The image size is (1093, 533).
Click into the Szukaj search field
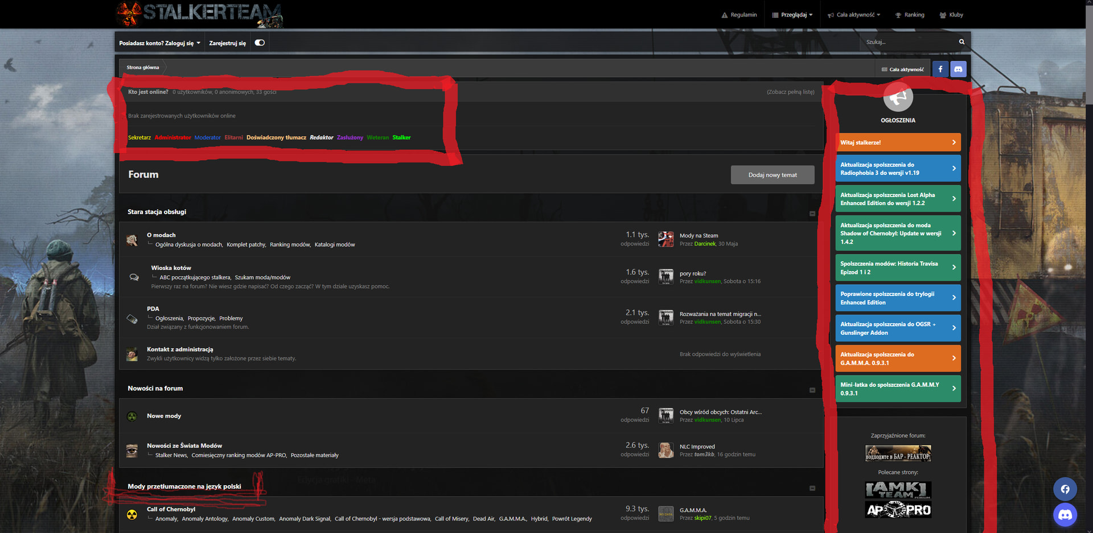coord(908,42)
